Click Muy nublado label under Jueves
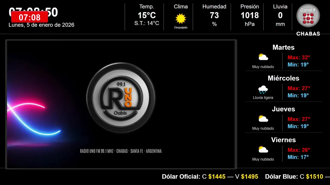Image resolution: width=330 pixels, height=185 pixels. [x=263, y=128]
